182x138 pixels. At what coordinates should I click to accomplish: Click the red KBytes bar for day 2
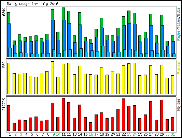tap(14, 127)
